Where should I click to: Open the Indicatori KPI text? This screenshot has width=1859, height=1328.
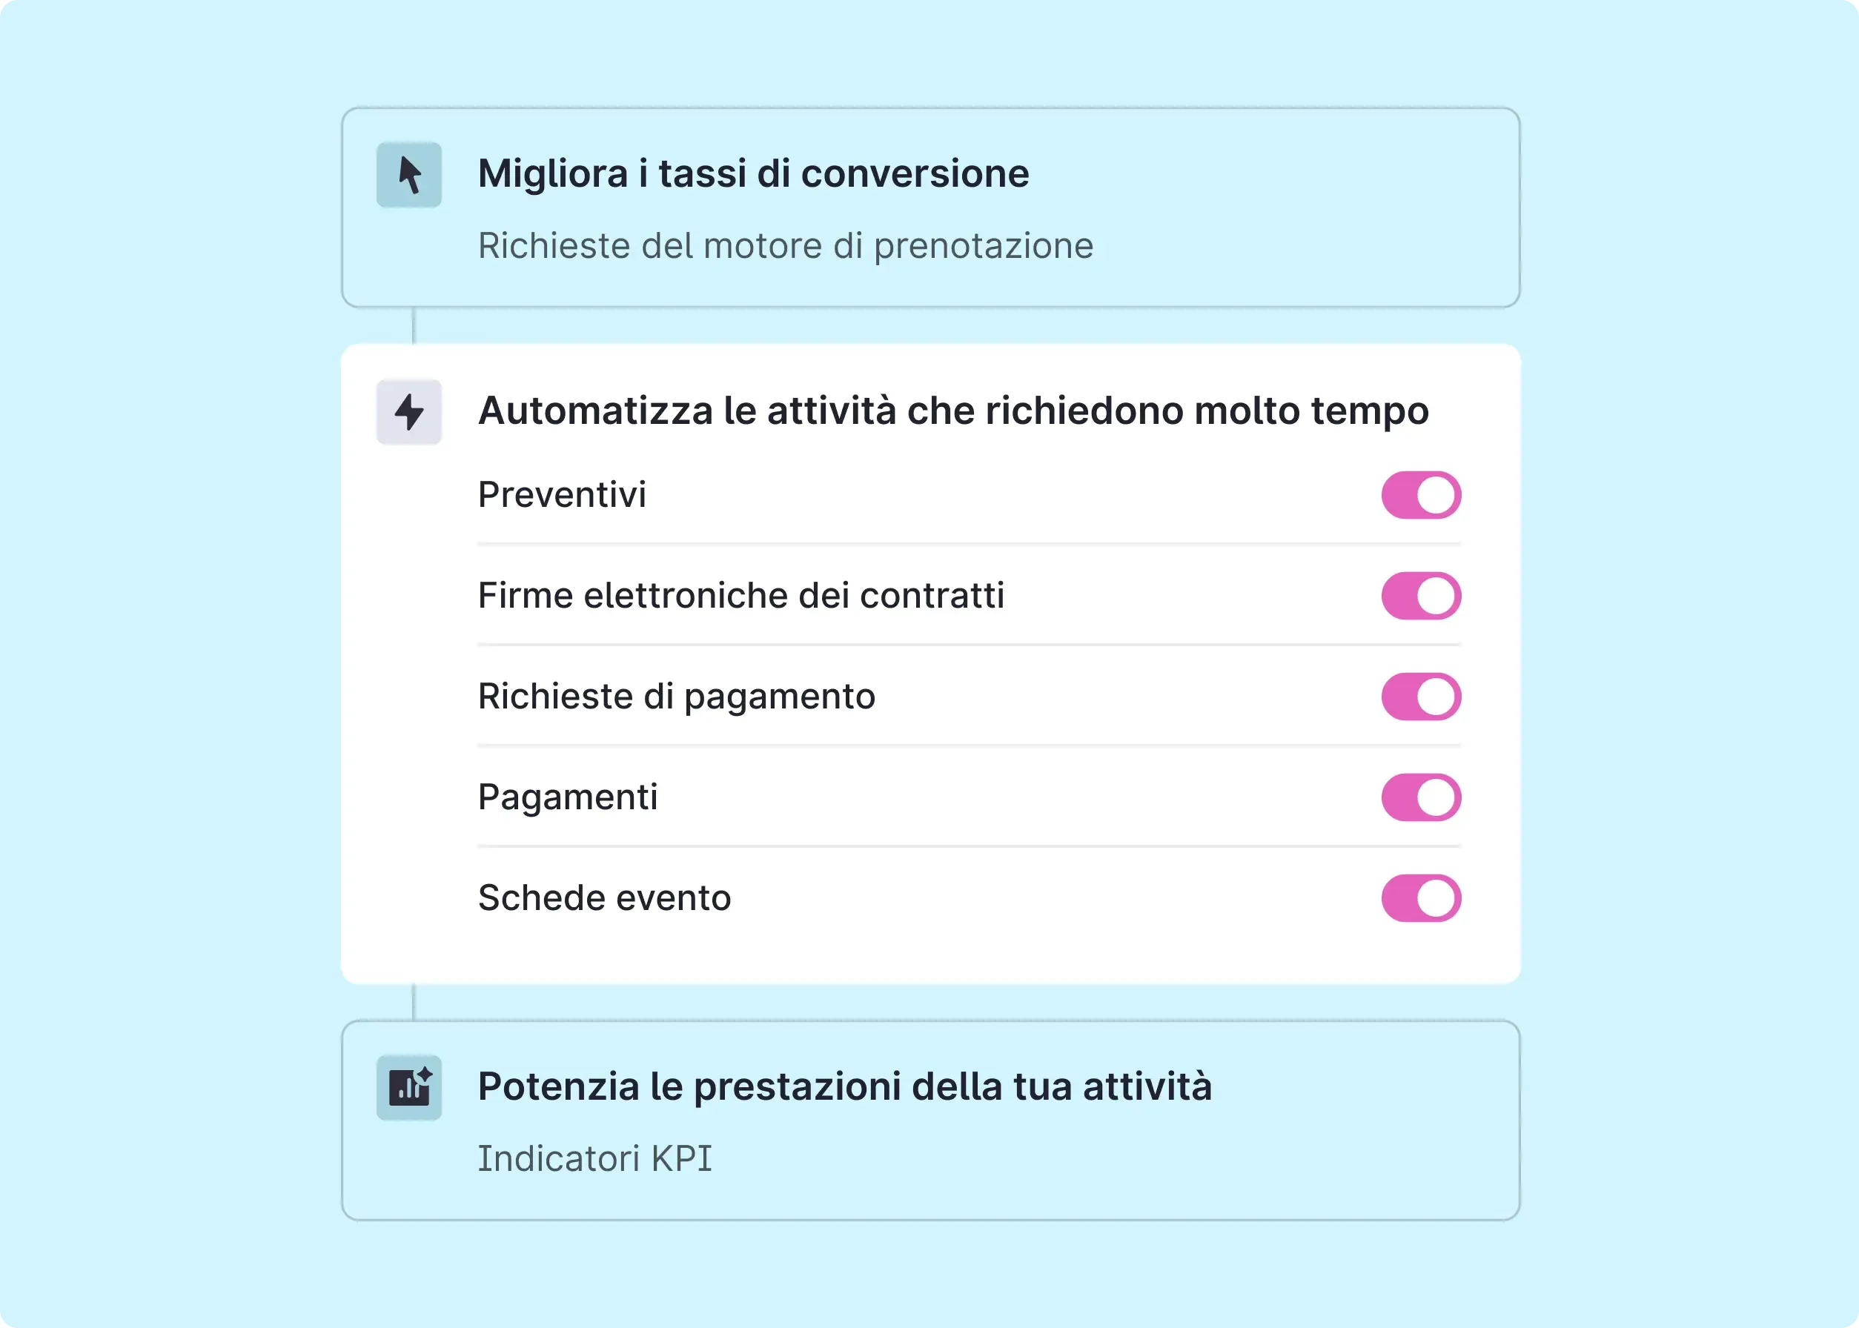(x=595, y=1158)
